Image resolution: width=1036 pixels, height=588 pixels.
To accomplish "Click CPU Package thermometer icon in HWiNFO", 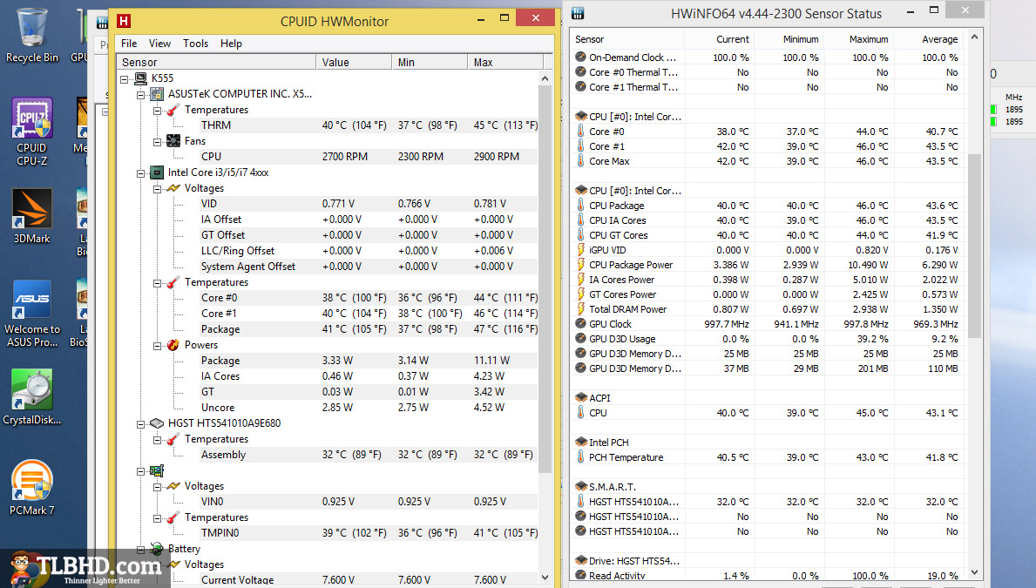I will click(x=581, y=206).
